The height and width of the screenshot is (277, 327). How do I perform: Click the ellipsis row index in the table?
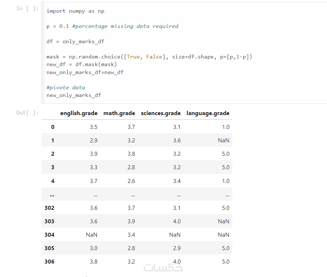click(52, 195)
